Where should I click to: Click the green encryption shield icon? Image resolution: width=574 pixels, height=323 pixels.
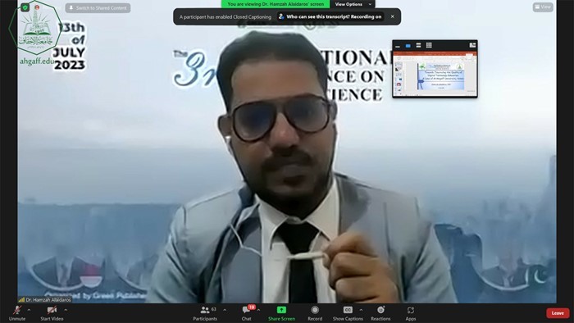(x=25, y=7)
